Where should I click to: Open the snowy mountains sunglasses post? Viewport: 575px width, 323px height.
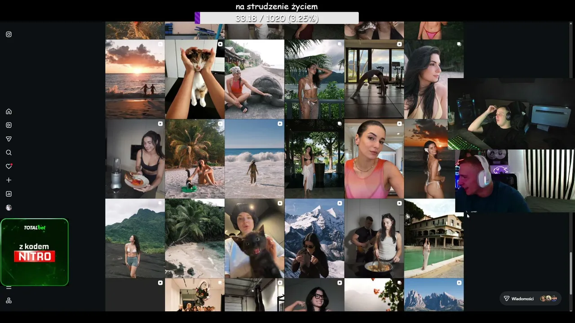314,239
